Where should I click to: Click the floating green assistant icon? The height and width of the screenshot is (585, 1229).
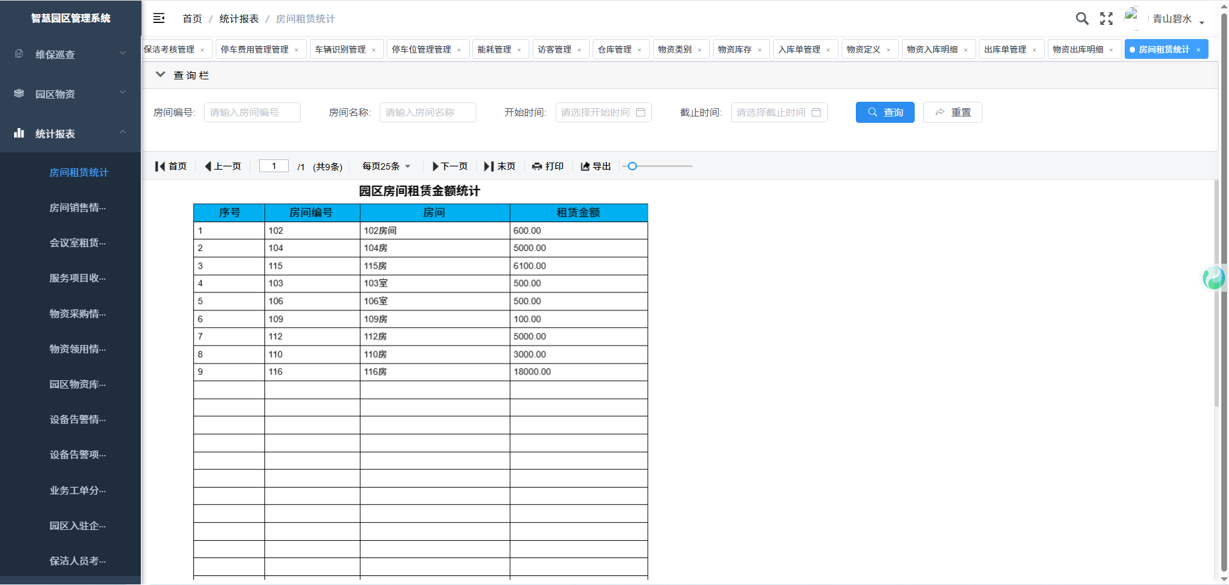click(x=1214, y=278)
